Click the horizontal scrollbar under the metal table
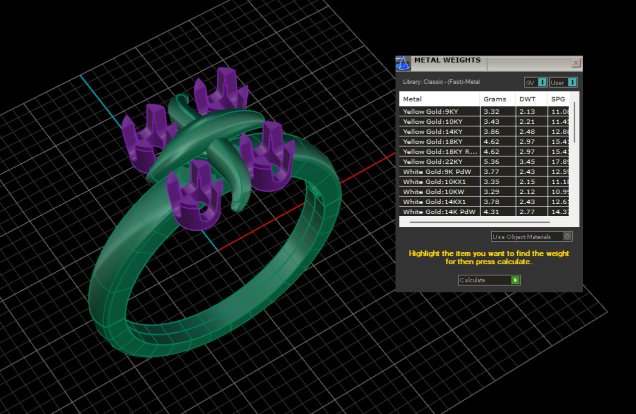Screen dimensions: 636x414 click(x=479, y=222)
